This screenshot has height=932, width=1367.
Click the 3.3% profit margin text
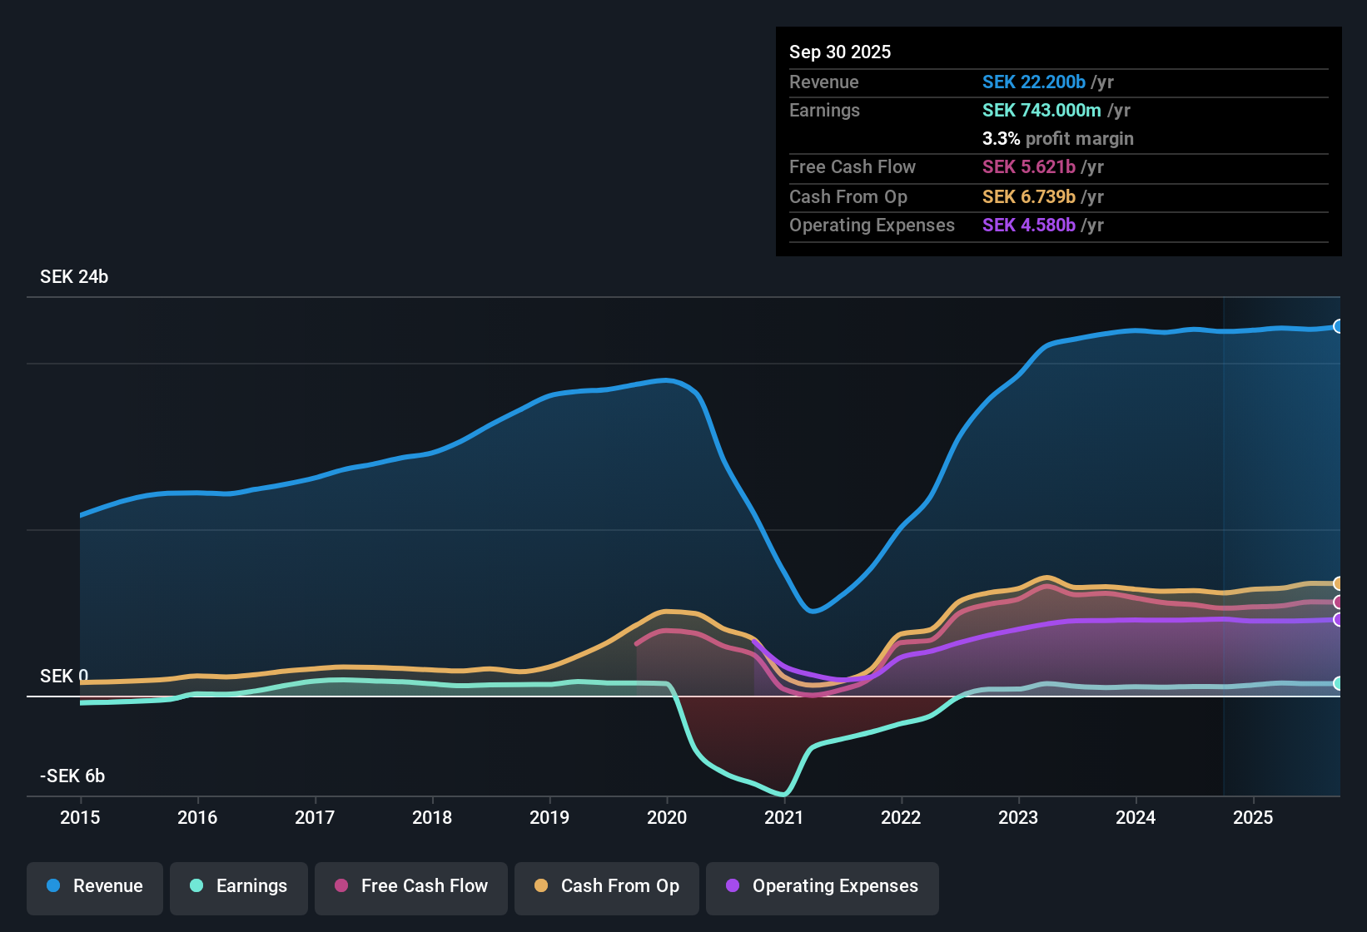point(1057,139)
